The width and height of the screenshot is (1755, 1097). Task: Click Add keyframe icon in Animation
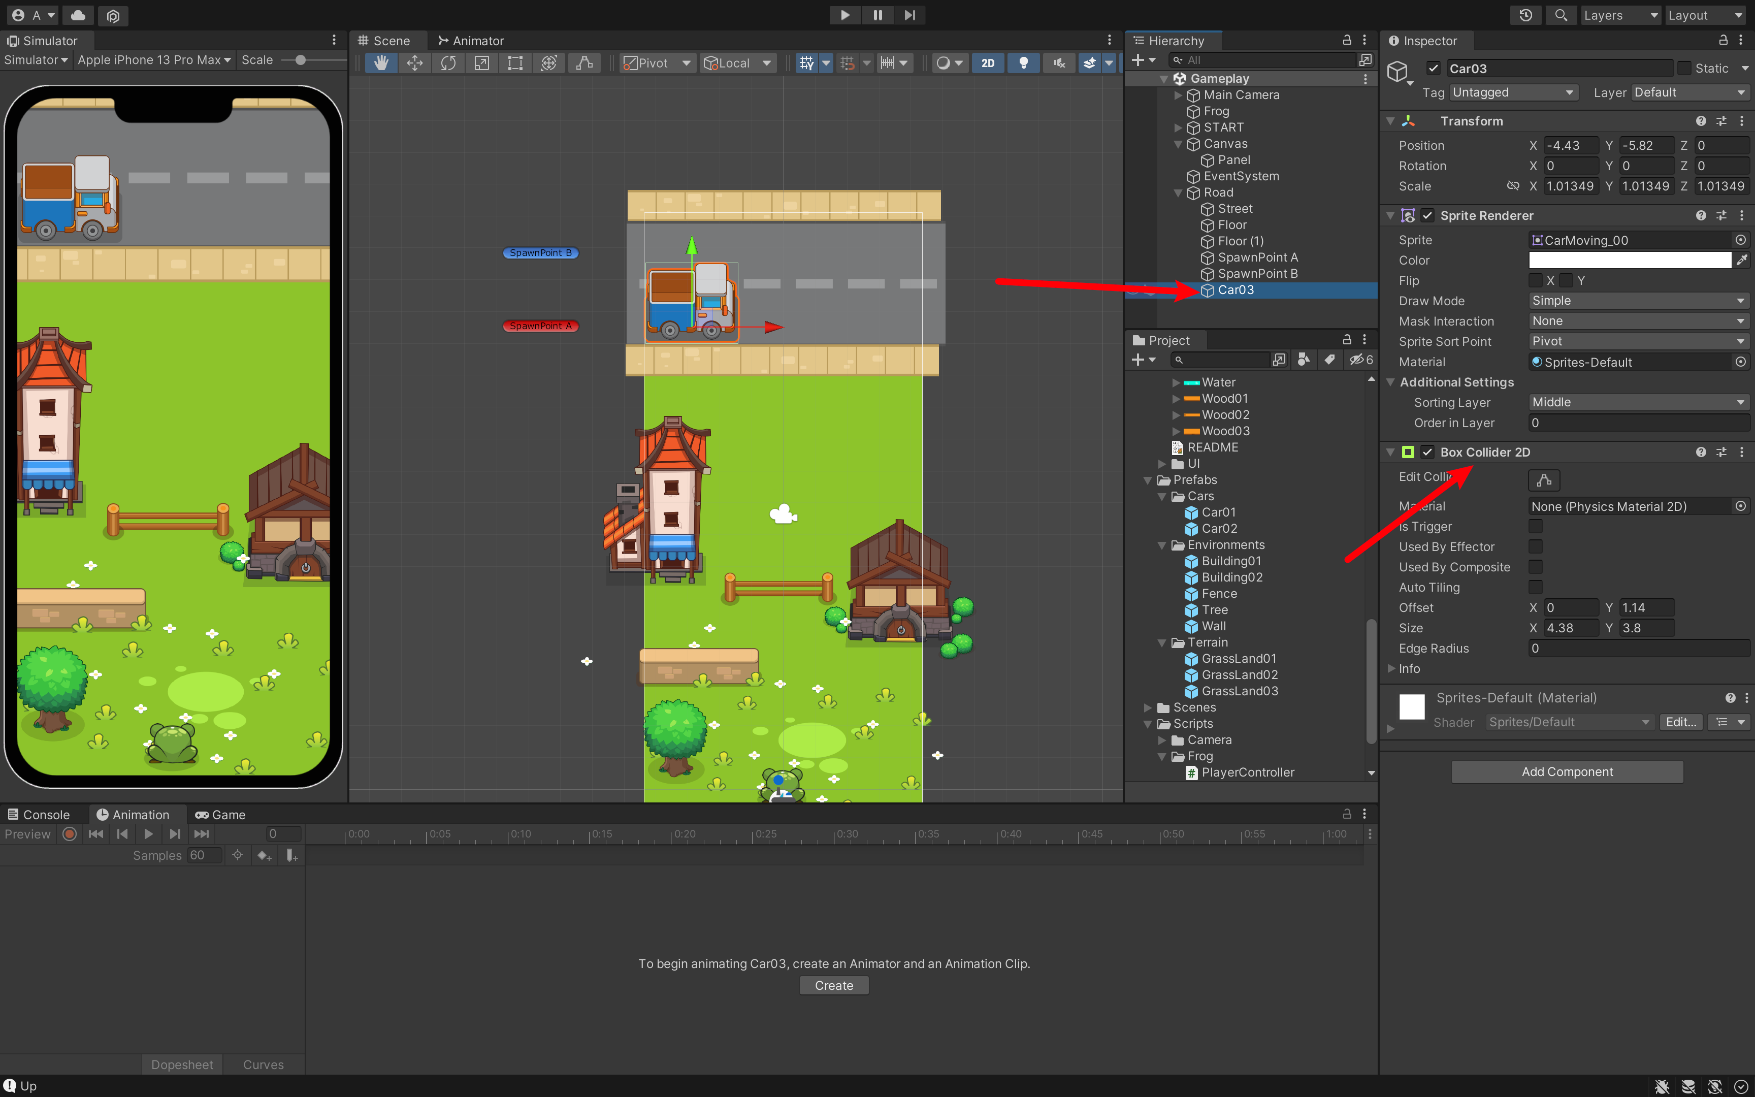tap(265, 855)
